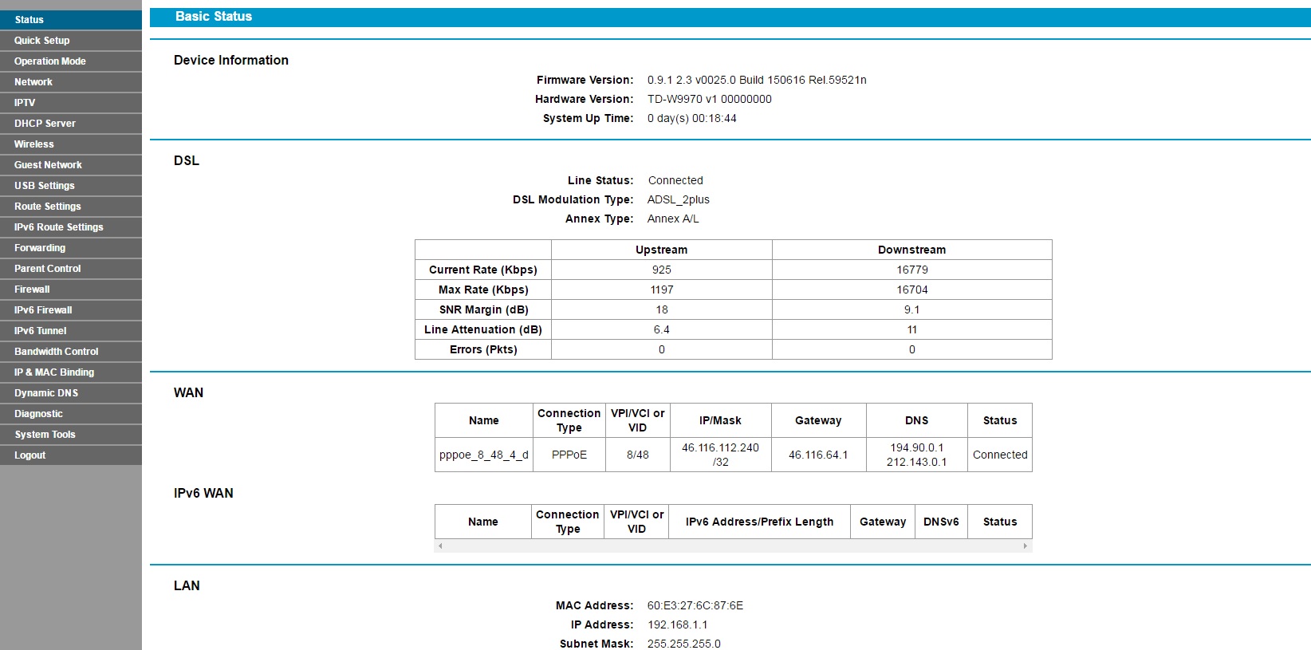The height and width of the screenshot is (650, 1311).
Task: Select the Wireless menu entry
Action: pos(71,144)
